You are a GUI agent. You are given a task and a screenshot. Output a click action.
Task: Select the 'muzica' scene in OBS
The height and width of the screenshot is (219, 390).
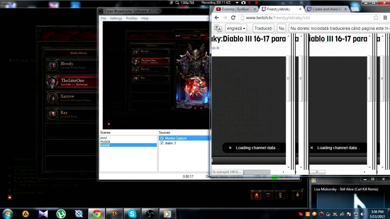tap(128, 141)
